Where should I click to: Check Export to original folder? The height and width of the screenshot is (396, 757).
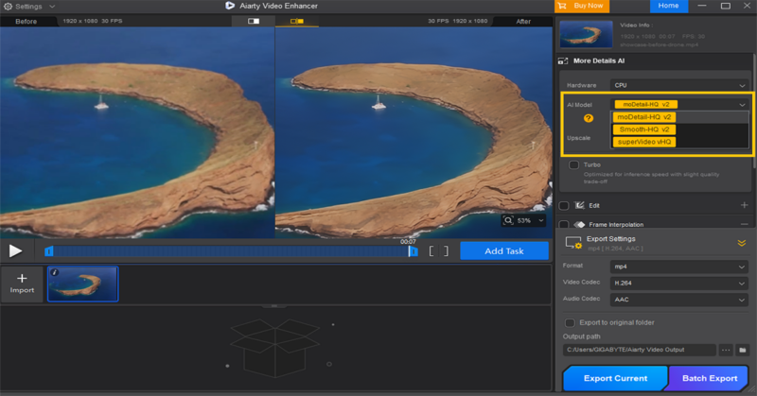[570, 322]
